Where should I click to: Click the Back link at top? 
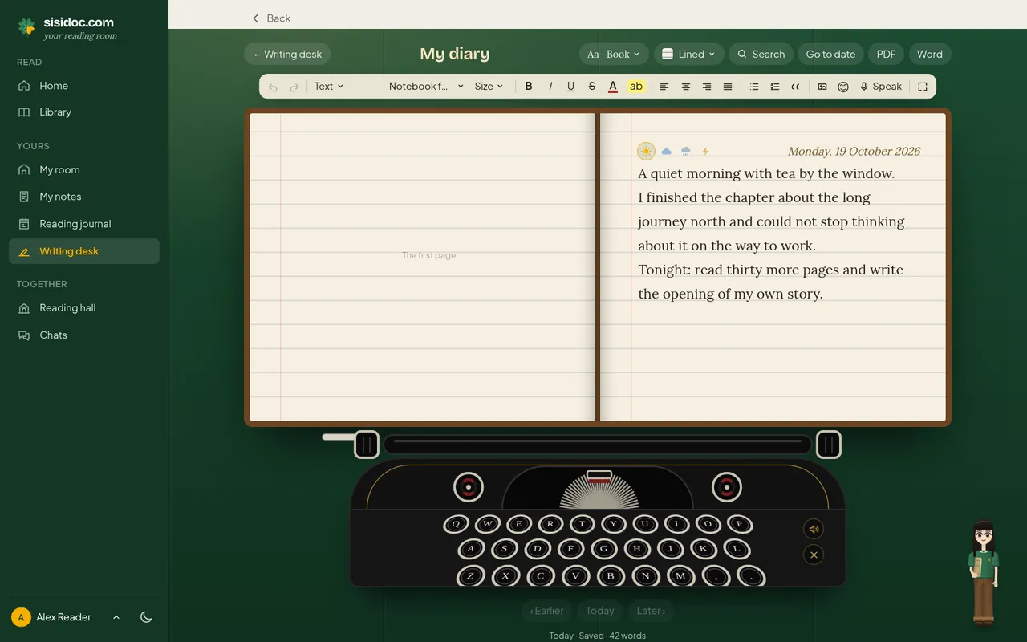pyautogui.click(x=271, y=18)
